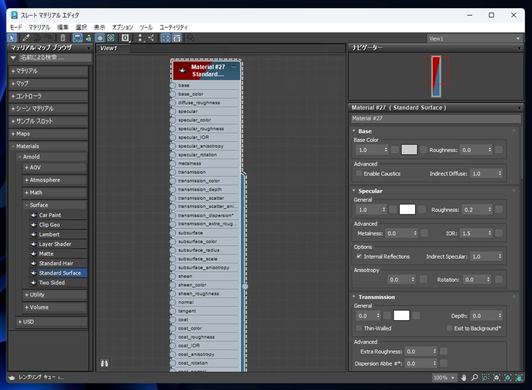
Task: Open the オプション menu
Action: 122,27
